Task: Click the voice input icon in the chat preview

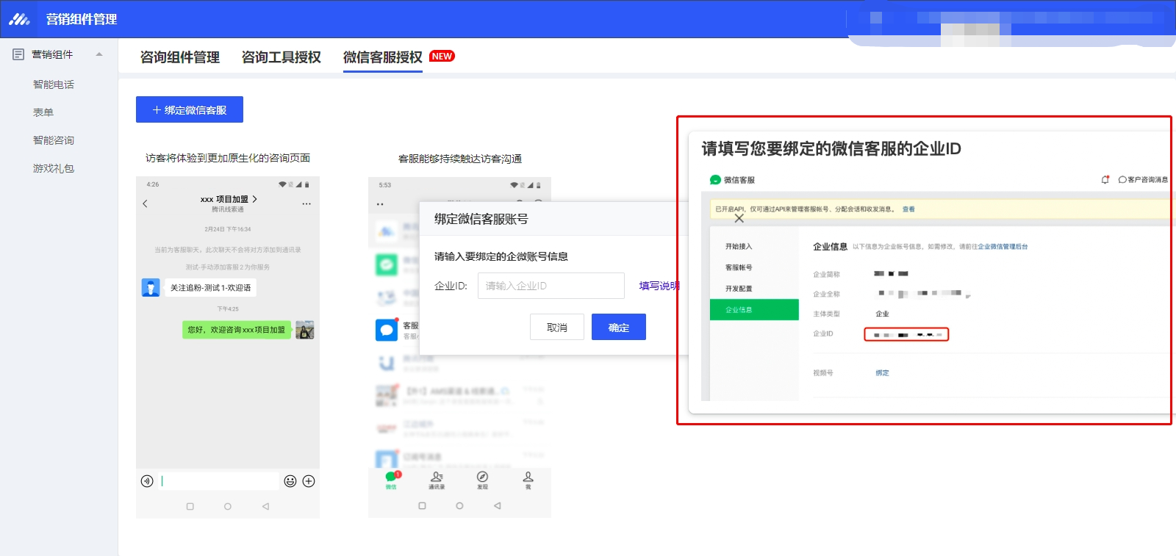Action: pos(147,481)
